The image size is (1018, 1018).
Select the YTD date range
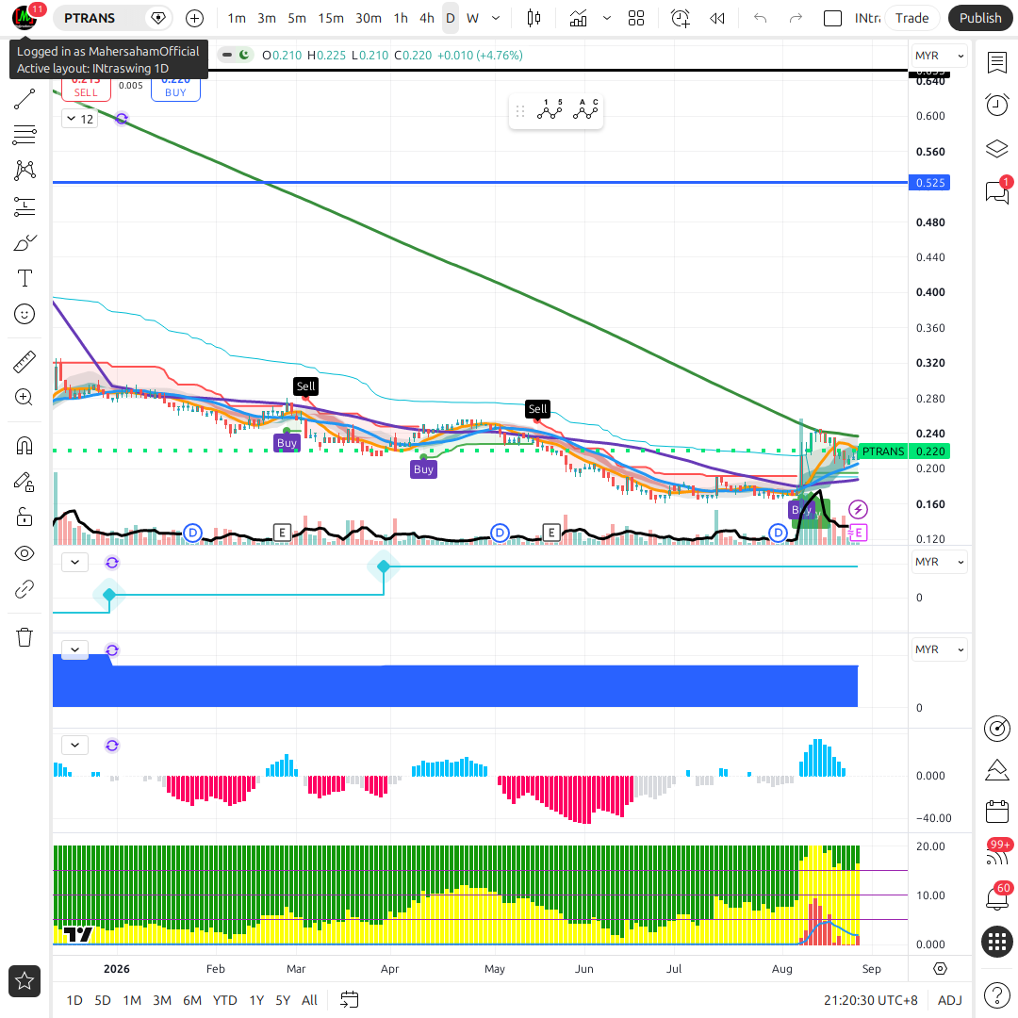click(224, 1000)
